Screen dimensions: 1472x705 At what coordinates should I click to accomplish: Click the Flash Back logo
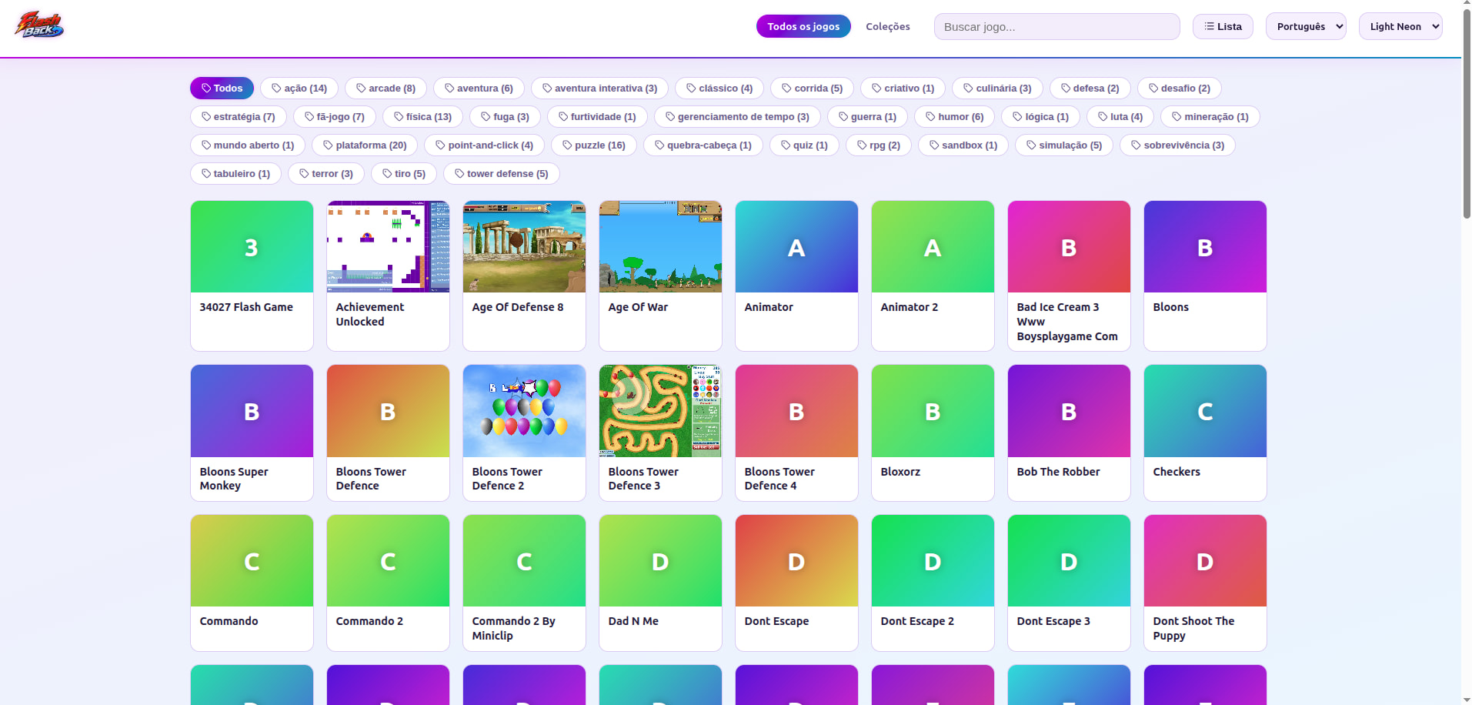click(39, 25)
